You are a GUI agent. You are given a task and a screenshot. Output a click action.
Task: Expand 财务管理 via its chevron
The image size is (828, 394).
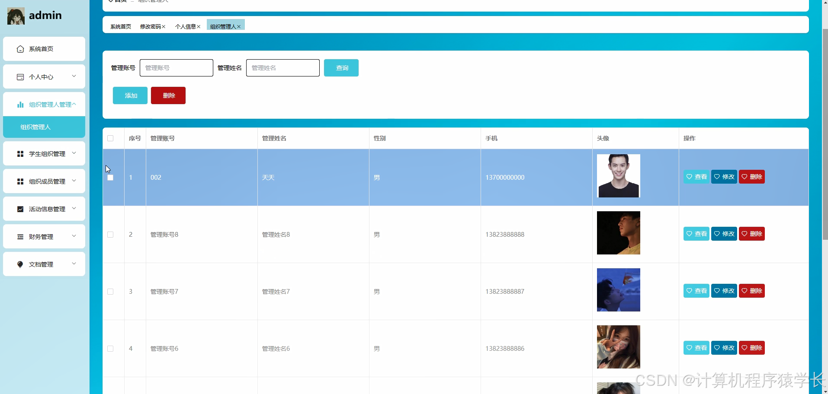(x=74, y=236)
